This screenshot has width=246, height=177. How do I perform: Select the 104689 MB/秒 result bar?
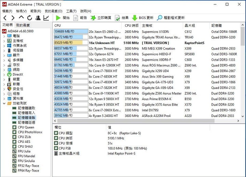click(71, 31)
